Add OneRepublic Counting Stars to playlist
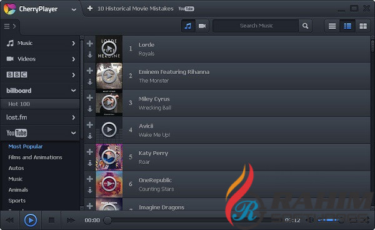This screenshot has width=375, height=230. 90,179
